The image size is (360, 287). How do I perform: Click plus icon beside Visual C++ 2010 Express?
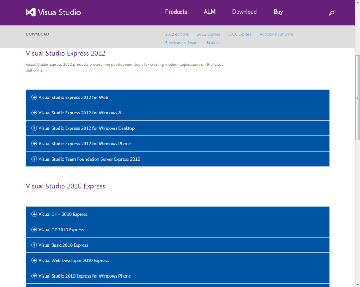[x=34, y=214]
